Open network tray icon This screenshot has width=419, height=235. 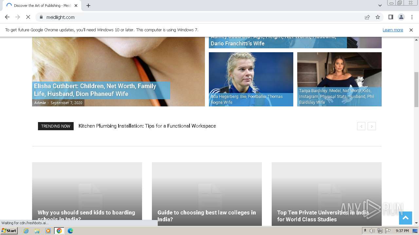click(380, 231)
